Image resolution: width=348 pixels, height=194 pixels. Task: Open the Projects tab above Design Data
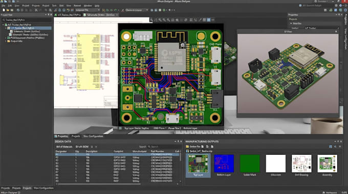(76, 136)
